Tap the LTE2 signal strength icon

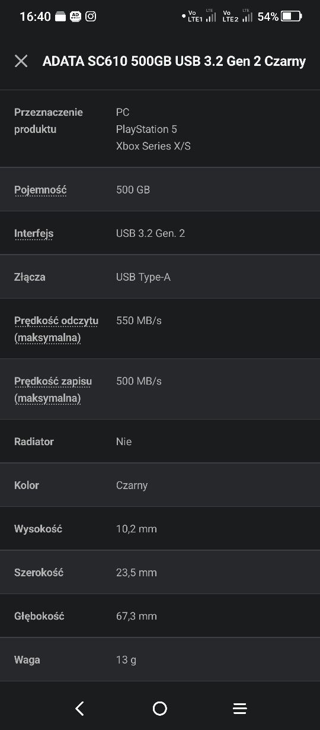click(247, 17)
